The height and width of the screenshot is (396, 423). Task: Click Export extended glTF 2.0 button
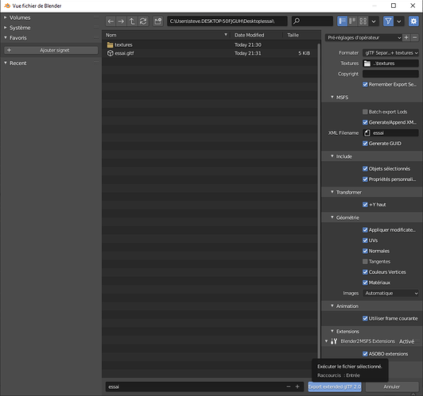click(335, 386)
